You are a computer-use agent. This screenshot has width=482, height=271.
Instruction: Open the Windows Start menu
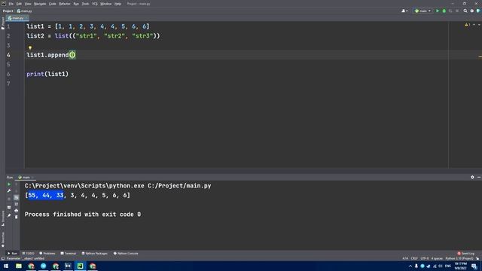point(6,266)
